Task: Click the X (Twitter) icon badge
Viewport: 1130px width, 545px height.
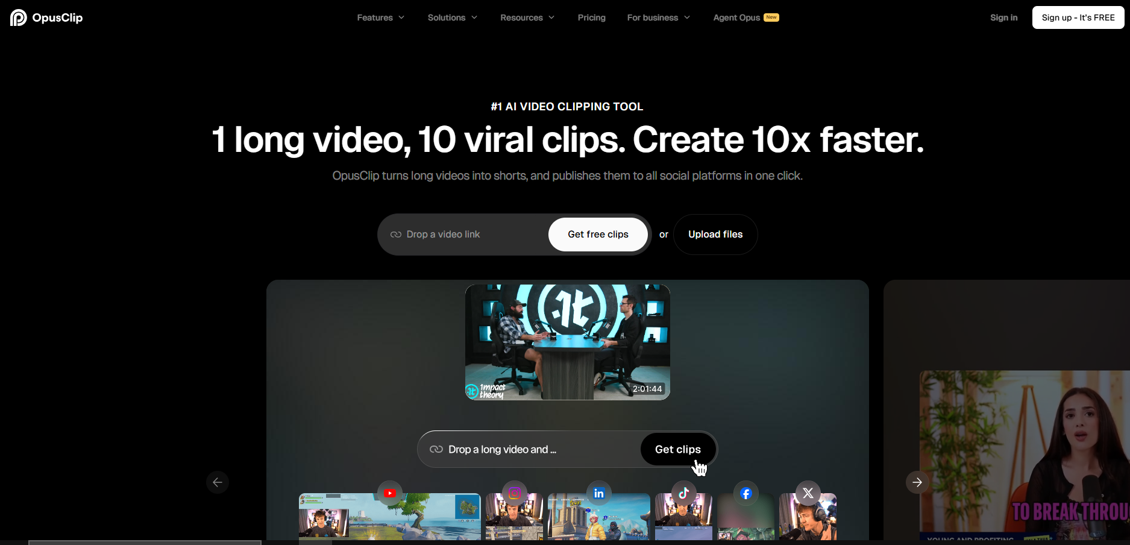Action: pos(808,493)
